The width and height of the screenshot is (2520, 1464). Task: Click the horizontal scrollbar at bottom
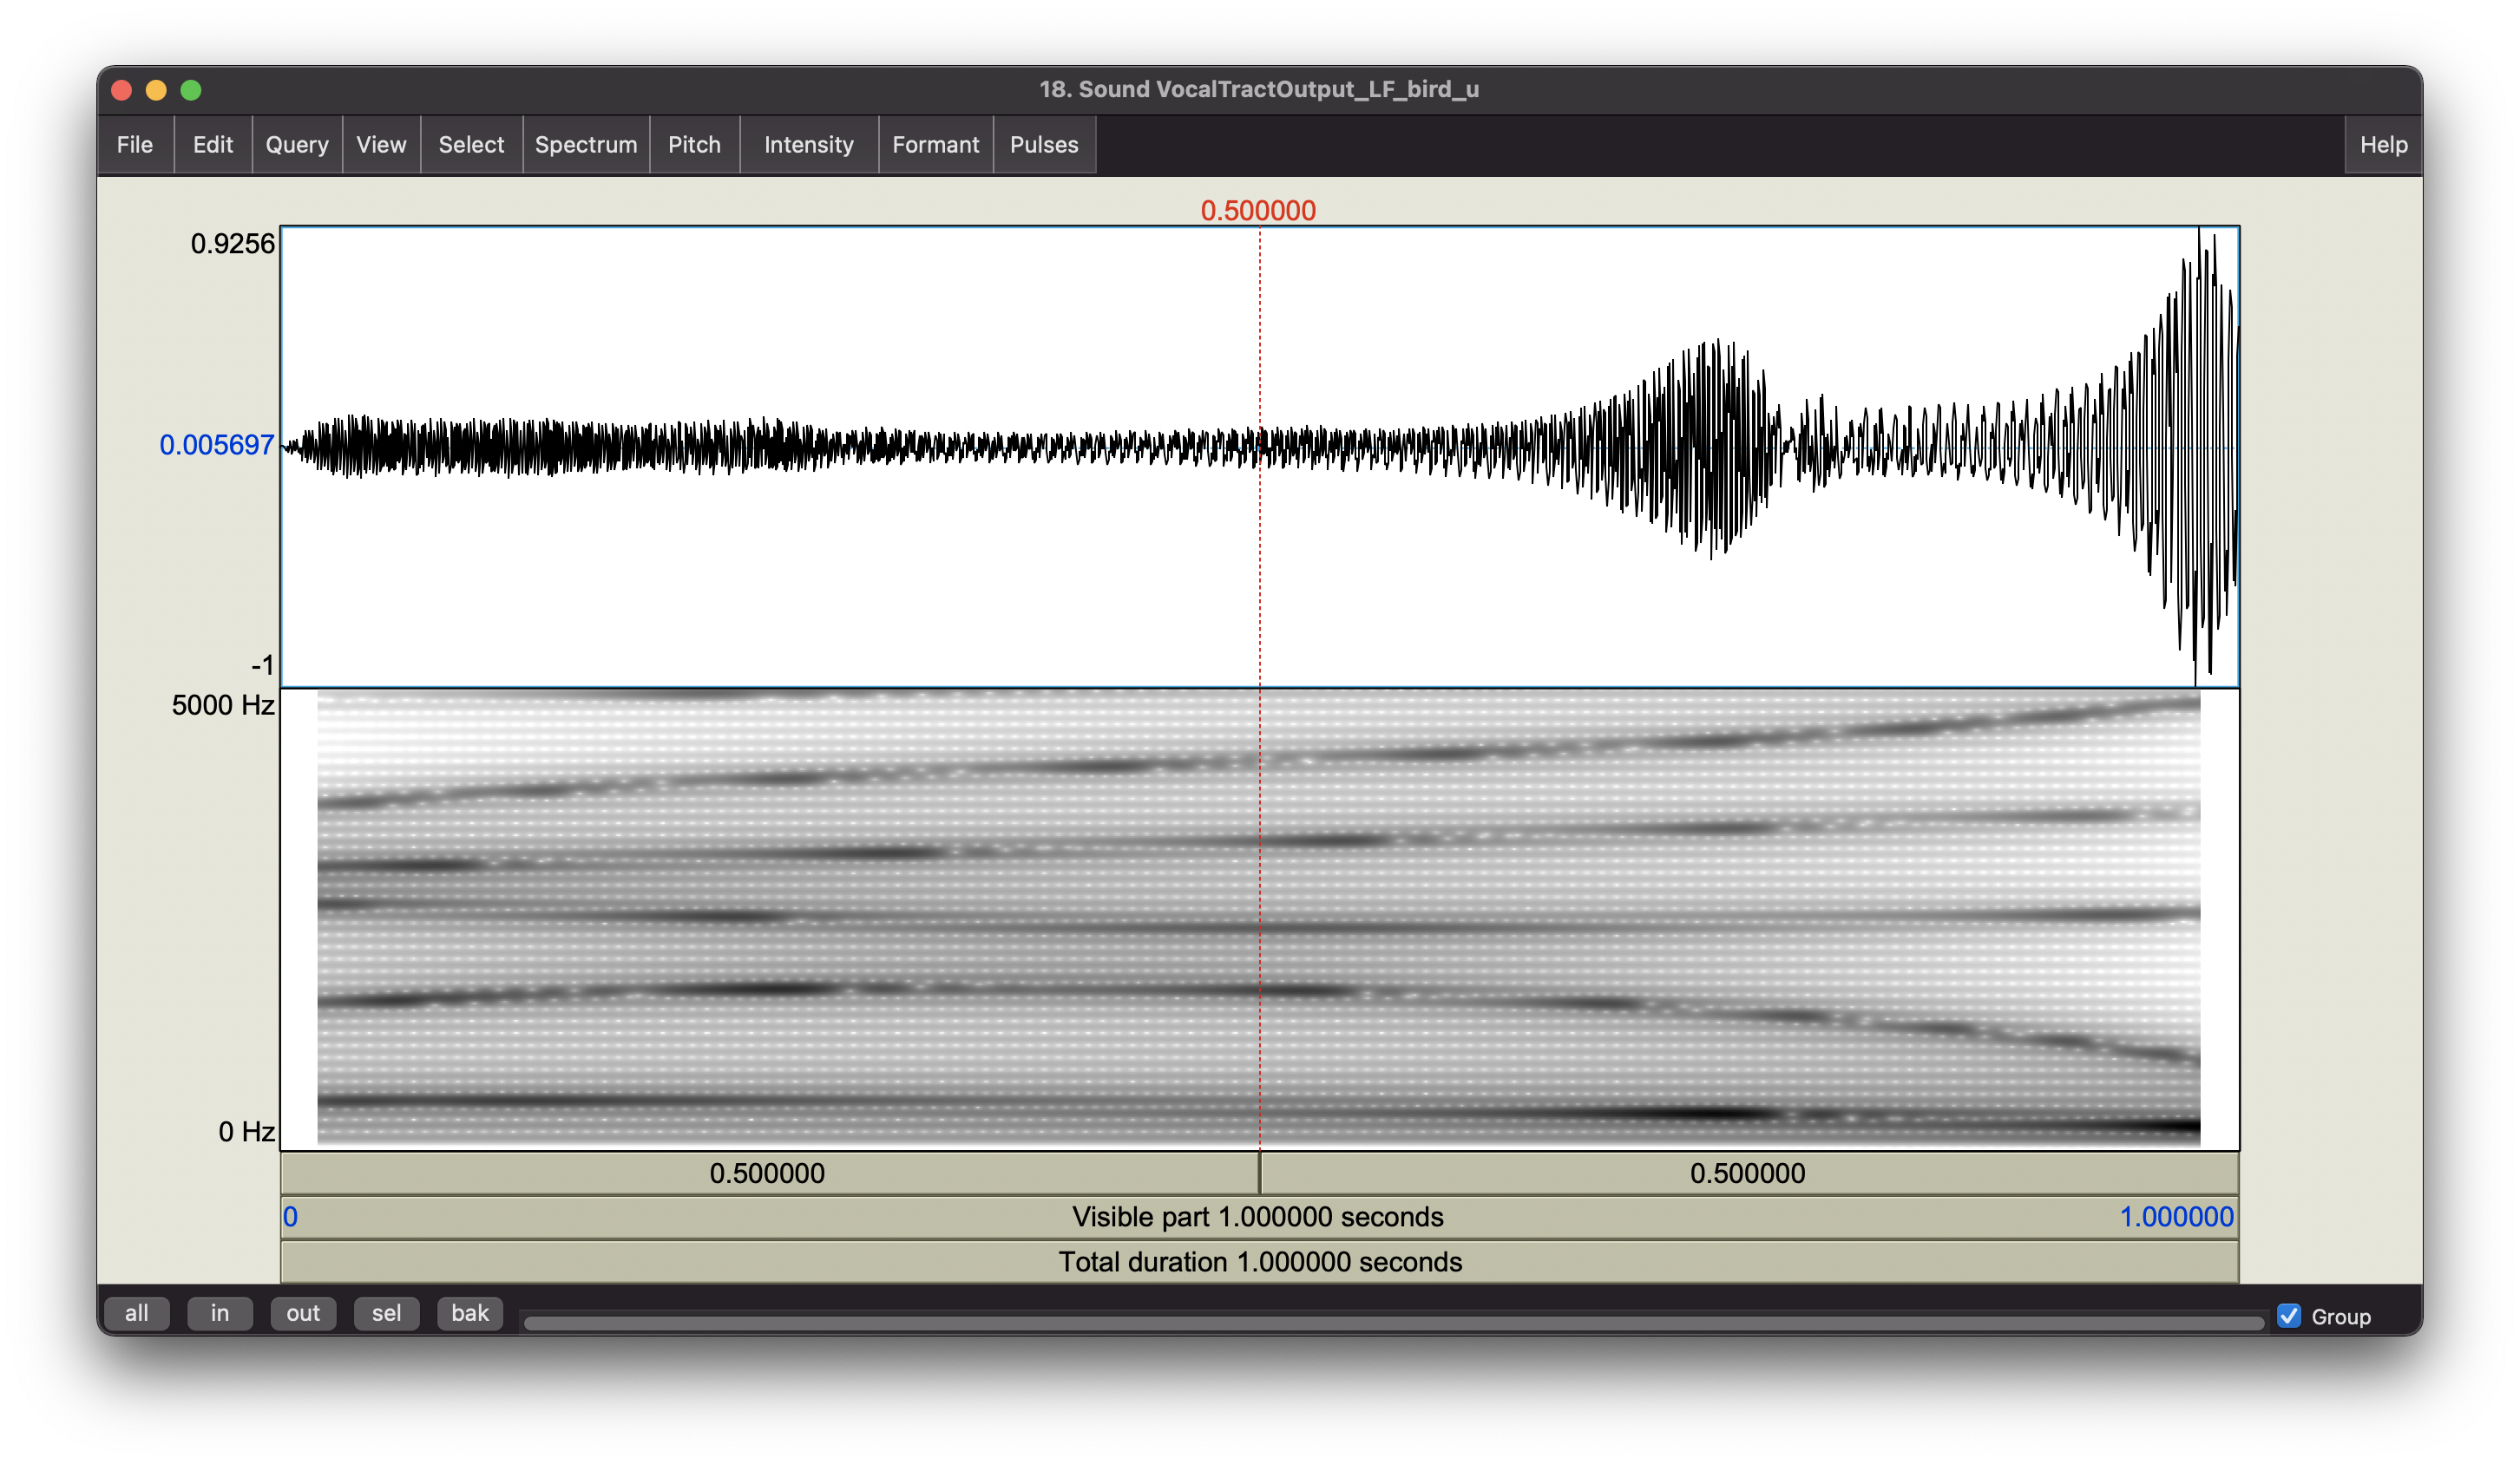(1392, 1322)
